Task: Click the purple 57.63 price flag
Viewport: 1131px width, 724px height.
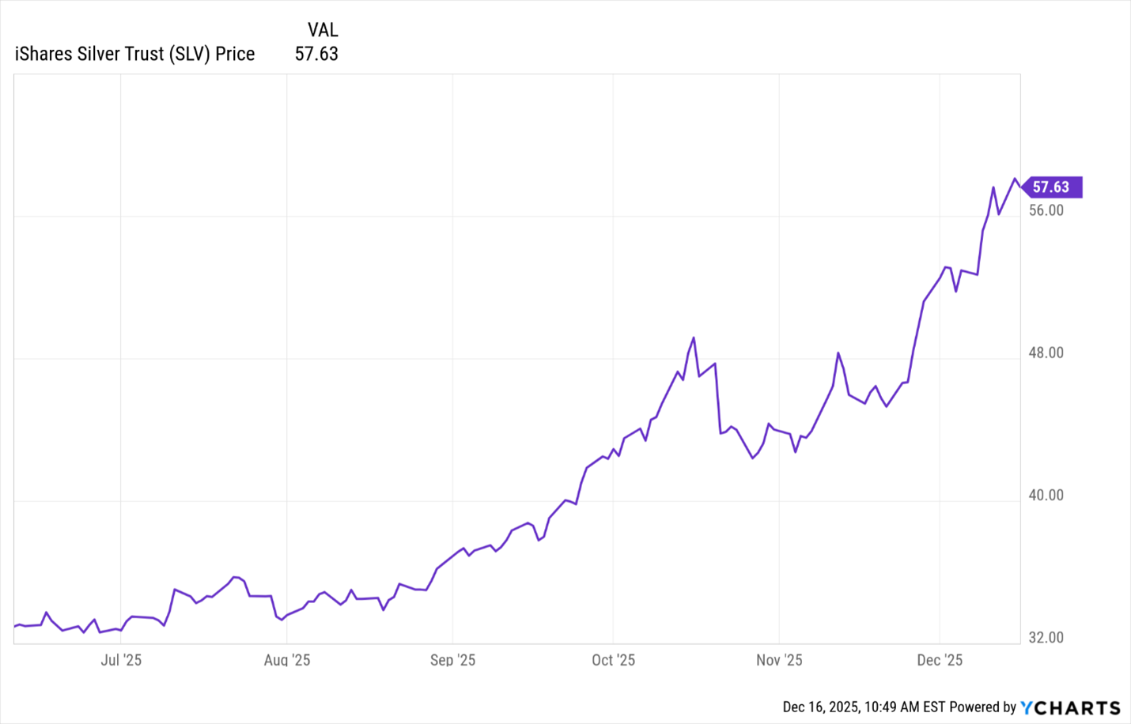Action: click(x=1050, y=187)
